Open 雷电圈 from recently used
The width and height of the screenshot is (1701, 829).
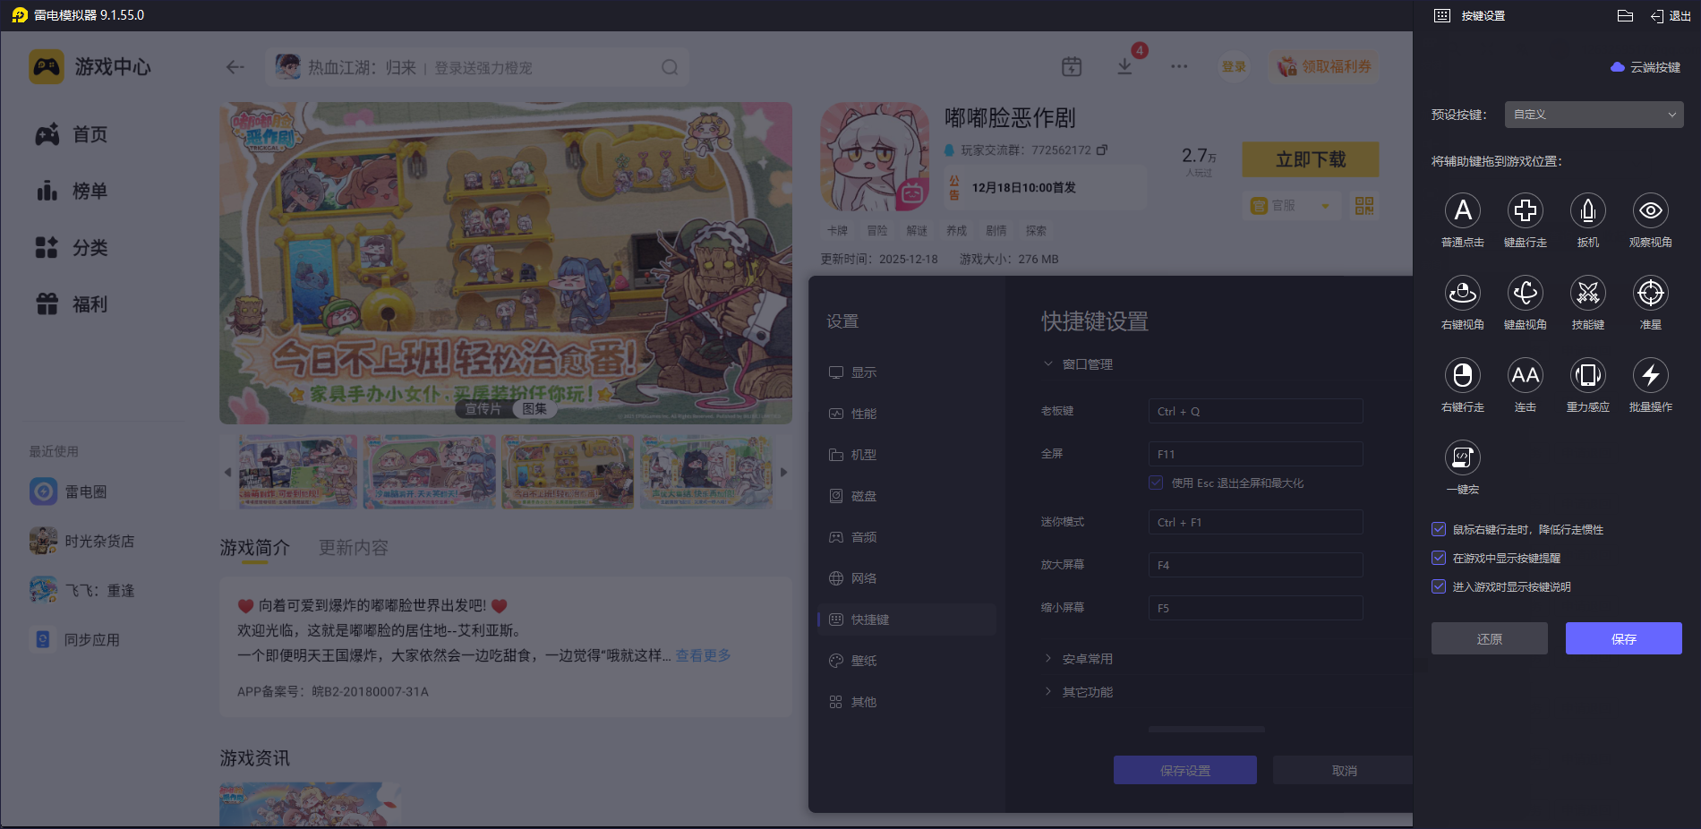(68, 491)
